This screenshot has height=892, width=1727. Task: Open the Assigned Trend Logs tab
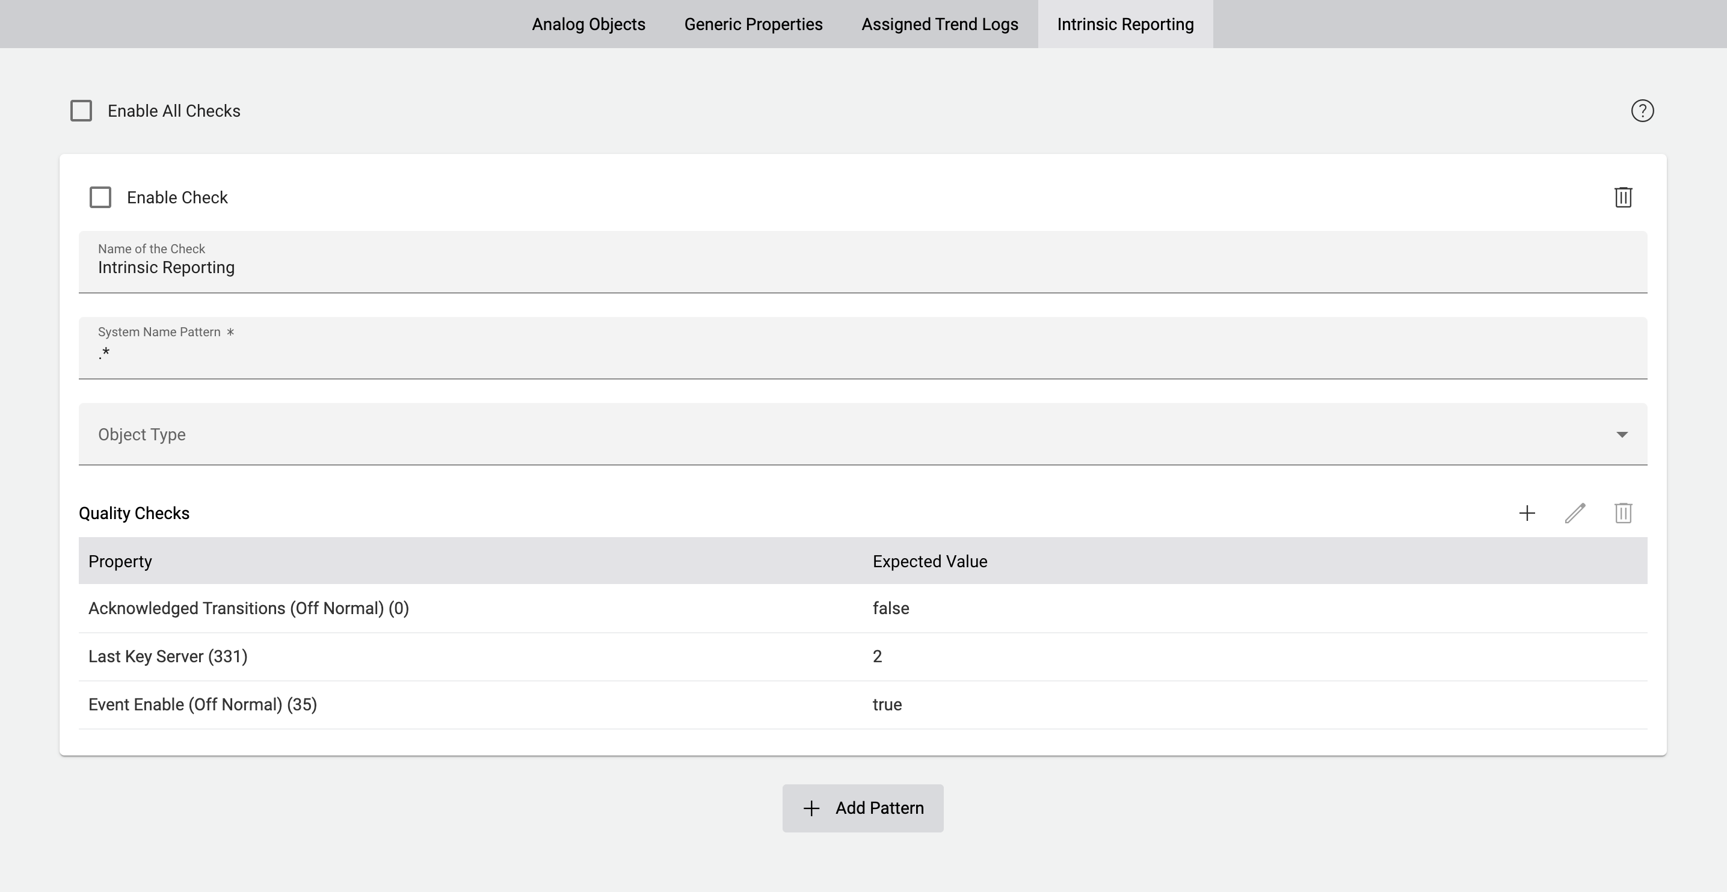tap(938, 24)
